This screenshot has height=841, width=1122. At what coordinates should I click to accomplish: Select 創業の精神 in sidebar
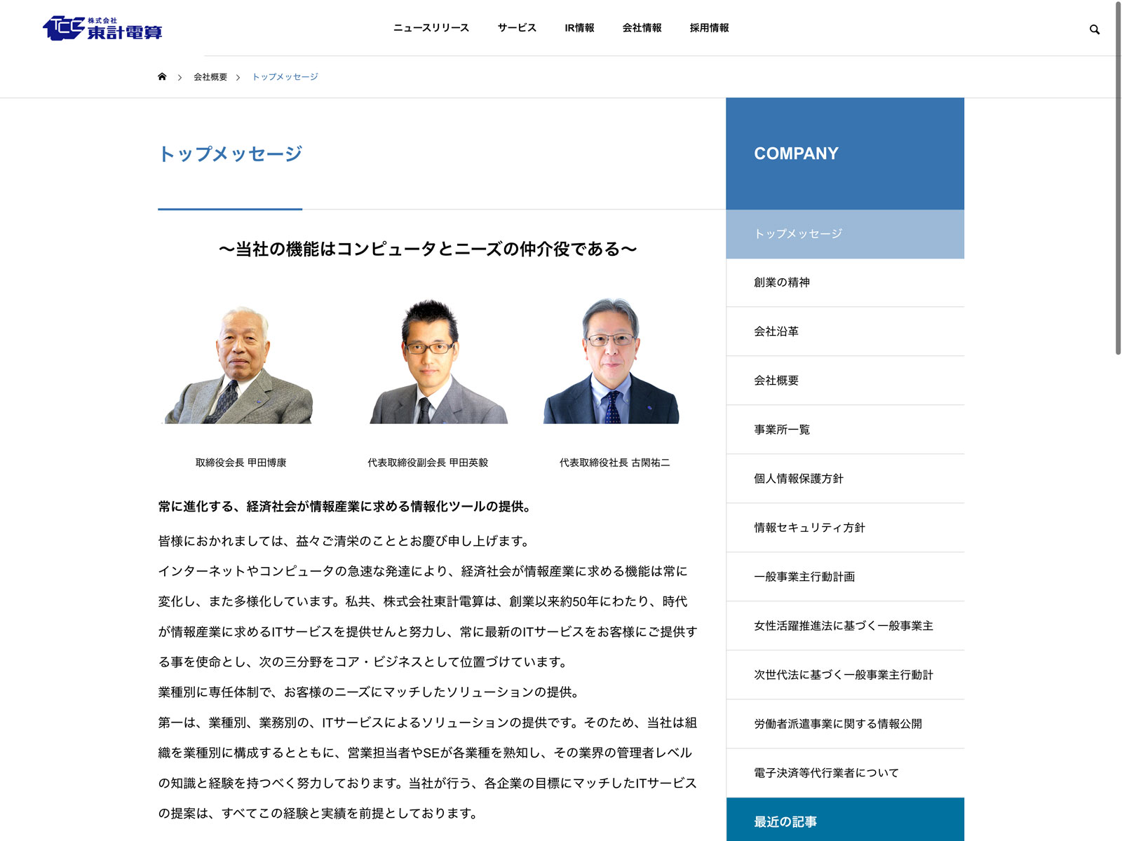(782, 282)
